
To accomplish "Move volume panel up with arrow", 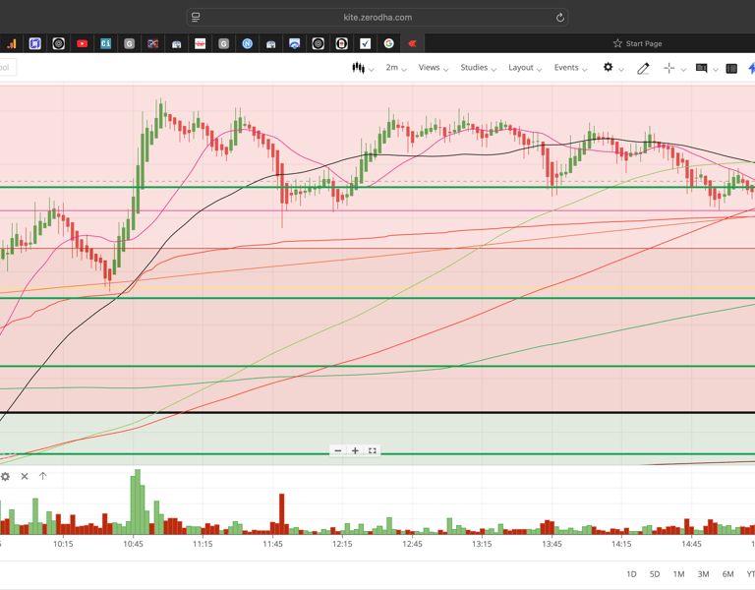I will click(43, 476).
